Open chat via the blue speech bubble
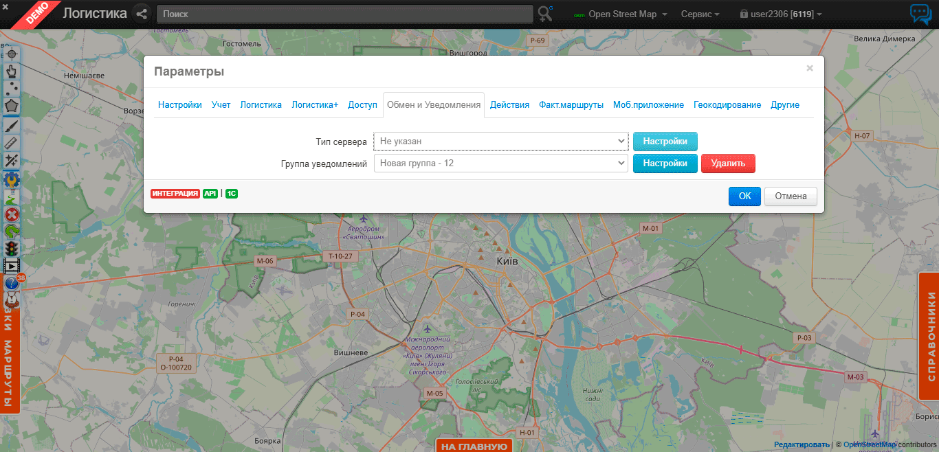Image resolution: width=939 pixels, height=452 pixels. tap(920, 14)
